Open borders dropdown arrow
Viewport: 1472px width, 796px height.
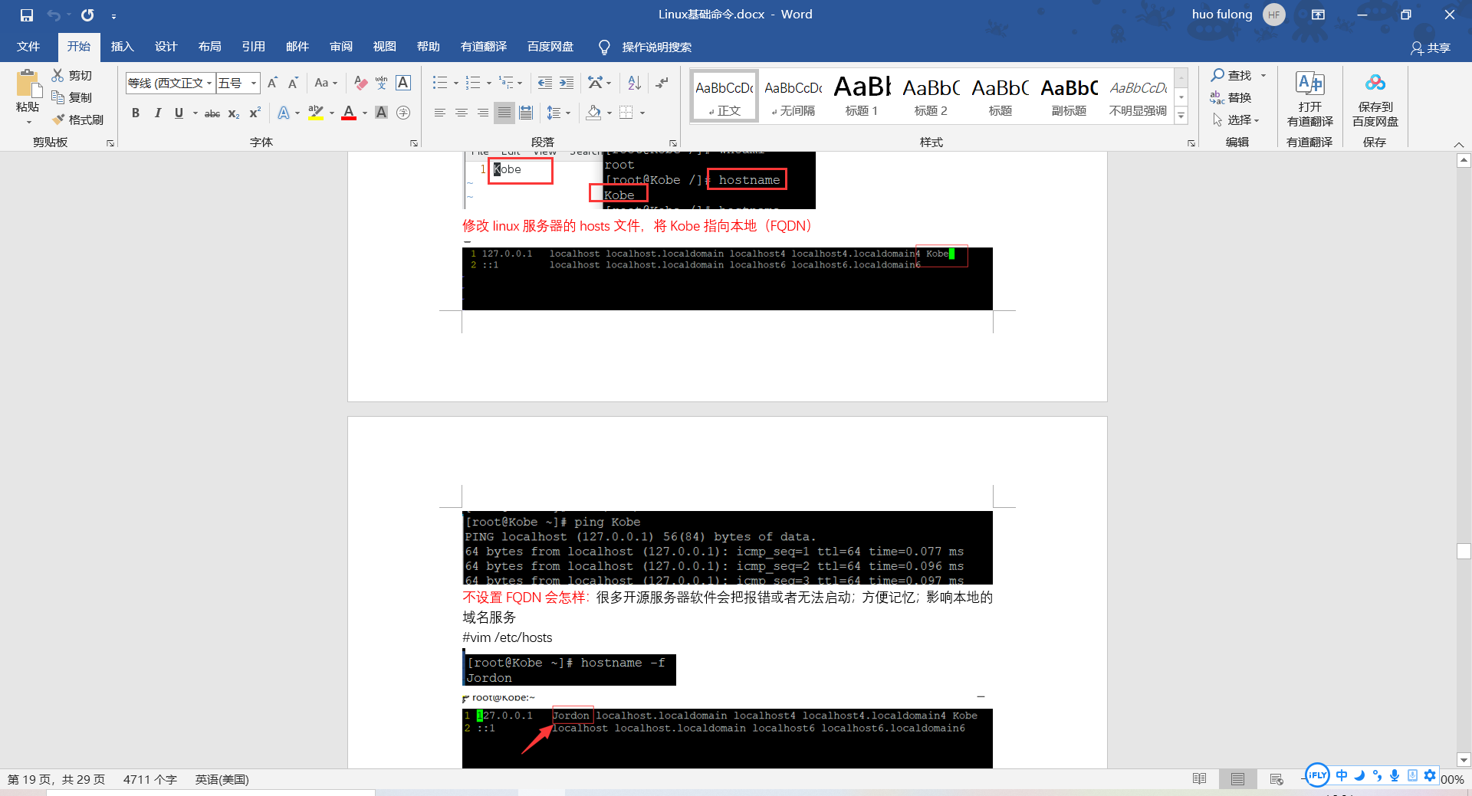coord(642,113)
